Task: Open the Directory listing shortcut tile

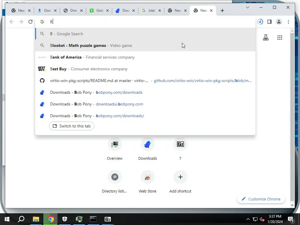Action: click(x=115, y=182)
